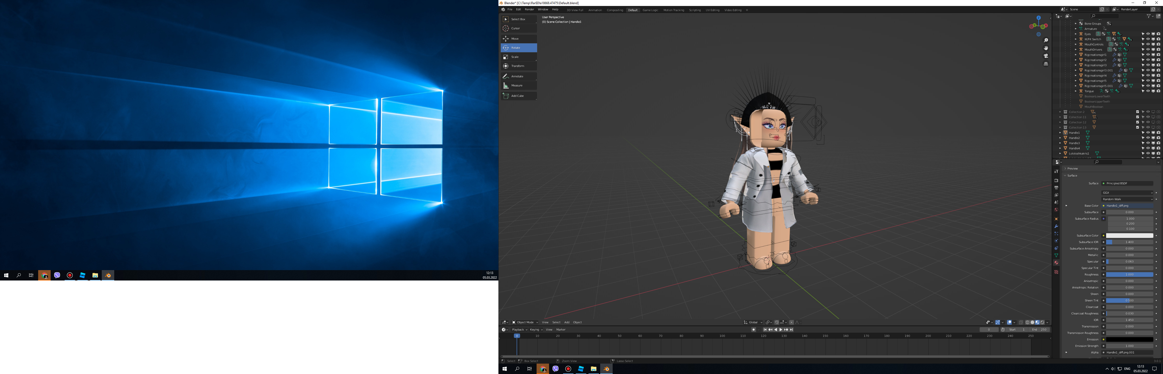The width and height of the screenshot is (1163, 374).
Task: Hide the Handle1 object in viewport
Action: point(1148,133)
